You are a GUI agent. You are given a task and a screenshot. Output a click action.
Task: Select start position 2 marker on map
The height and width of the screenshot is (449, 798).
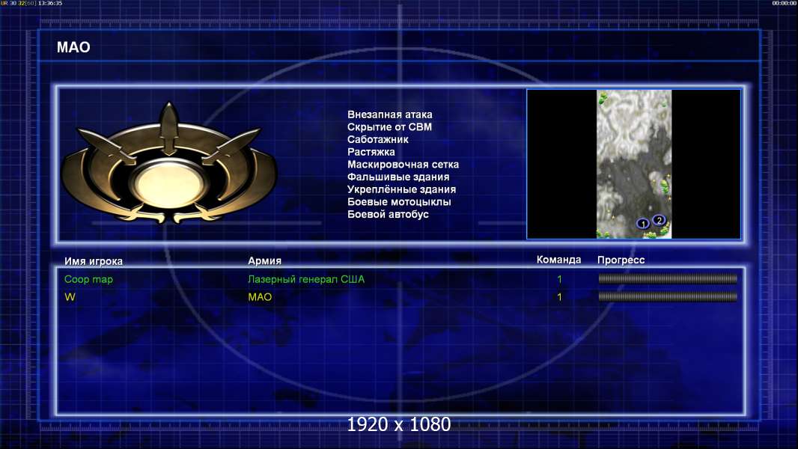(659, 220)
